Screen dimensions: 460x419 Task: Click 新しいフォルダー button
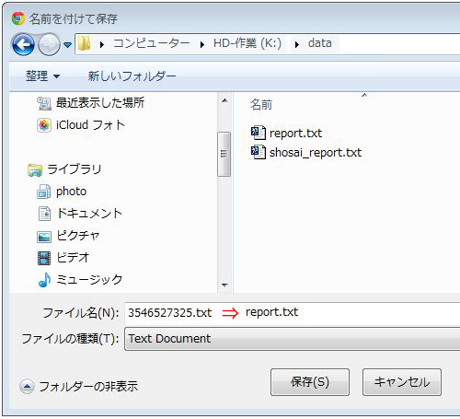(132, 76)
